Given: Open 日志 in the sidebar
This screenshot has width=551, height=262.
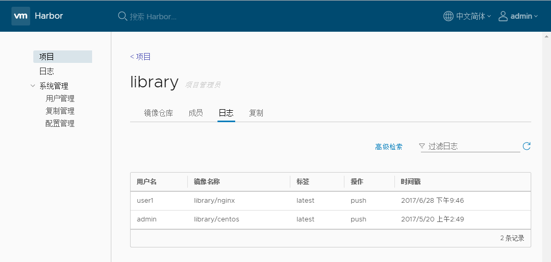Looking at the screenshot, I should [x=46, y=71].
